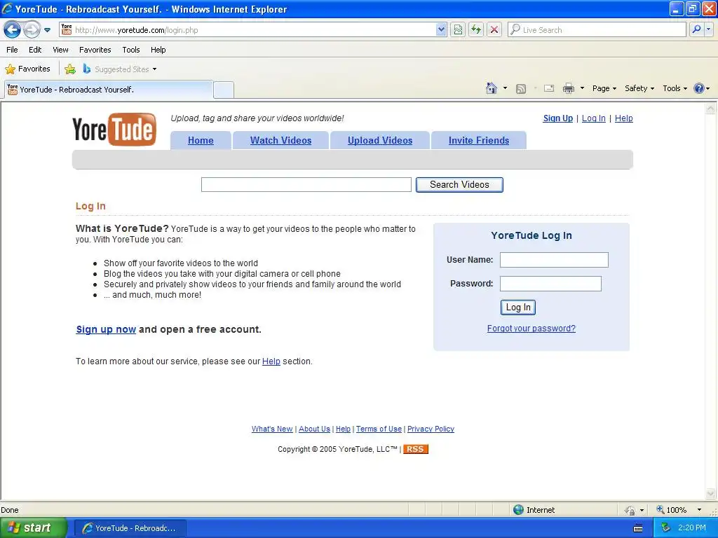Click the Live Search input box
Viewport: 718px width, 538px height.
pyautogui.click(x=597, y=30)
